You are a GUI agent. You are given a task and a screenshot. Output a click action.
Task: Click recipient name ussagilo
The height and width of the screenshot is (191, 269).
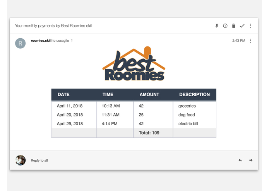point(63,41)
